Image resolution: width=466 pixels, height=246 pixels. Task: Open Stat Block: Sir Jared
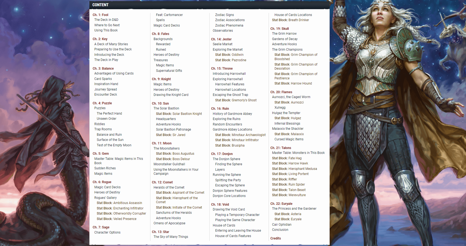click(171, 135)
